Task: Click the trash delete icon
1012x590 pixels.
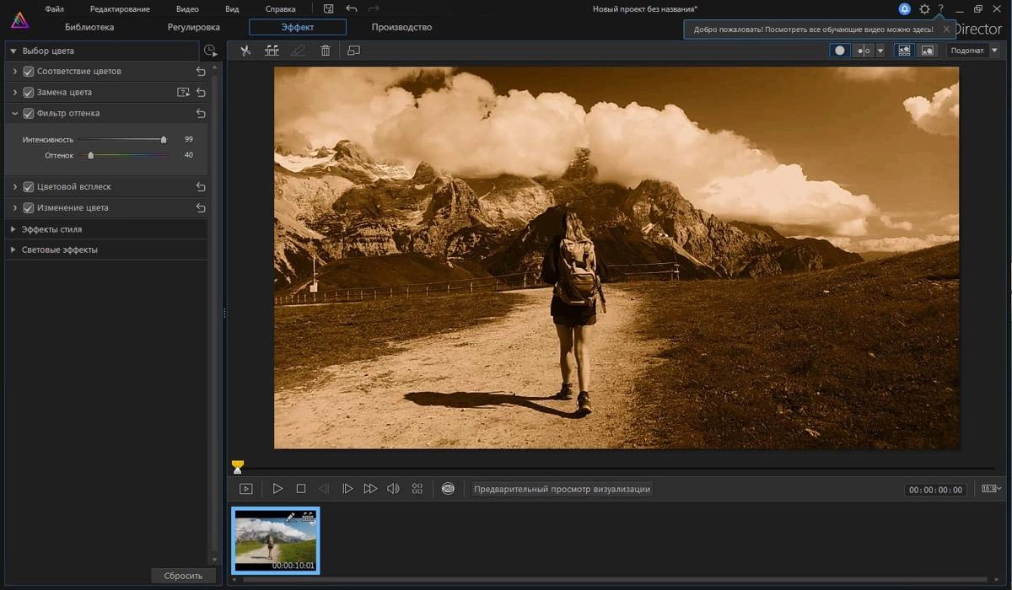Action: tap(326, 51)
